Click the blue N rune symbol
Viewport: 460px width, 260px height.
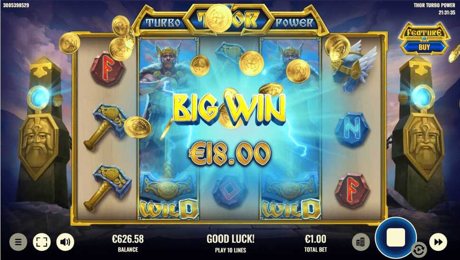(x=352, y=129)
